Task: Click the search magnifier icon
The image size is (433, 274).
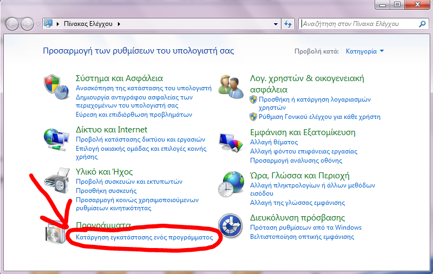Action: click(423, 24)
